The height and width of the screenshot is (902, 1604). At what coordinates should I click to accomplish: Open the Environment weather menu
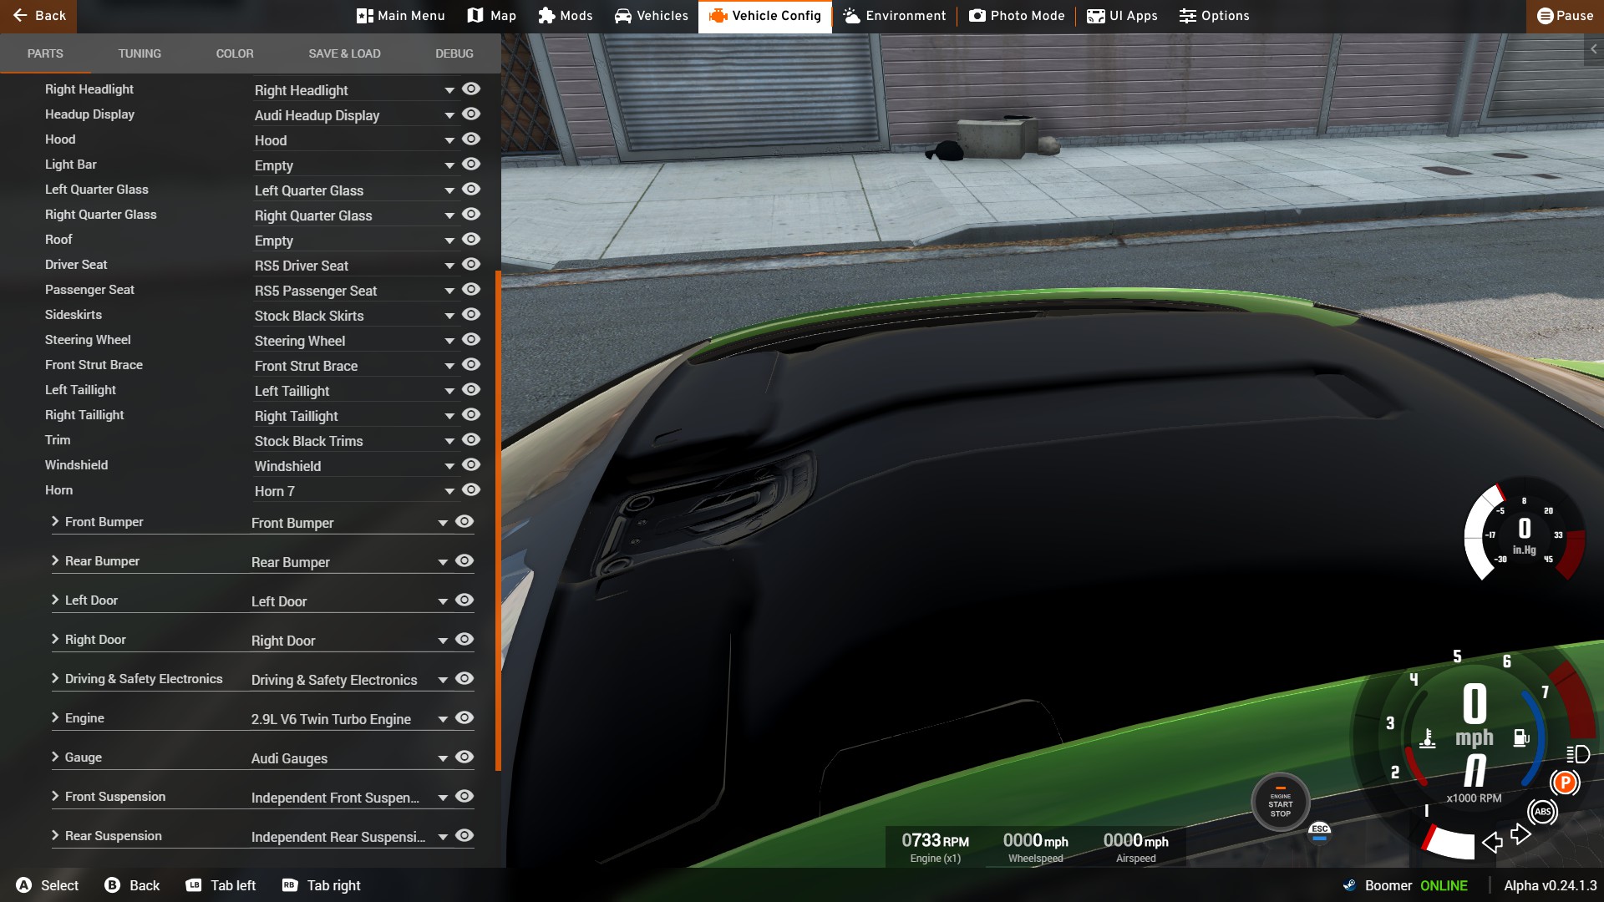894,16
